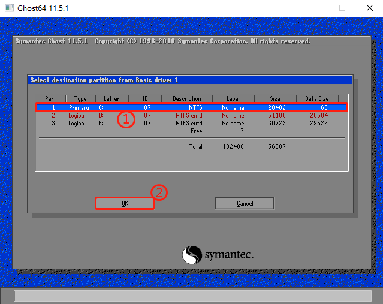Close the Ghost64 window
Screen dimensions: 383x304
point(370,8)
